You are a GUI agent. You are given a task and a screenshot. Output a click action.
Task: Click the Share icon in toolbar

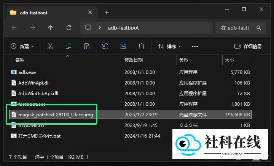pyautogui.click(x=123, y=46)
